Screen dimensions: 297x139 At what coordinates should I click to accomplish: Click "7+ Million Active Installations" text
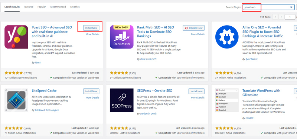[20, 133]
